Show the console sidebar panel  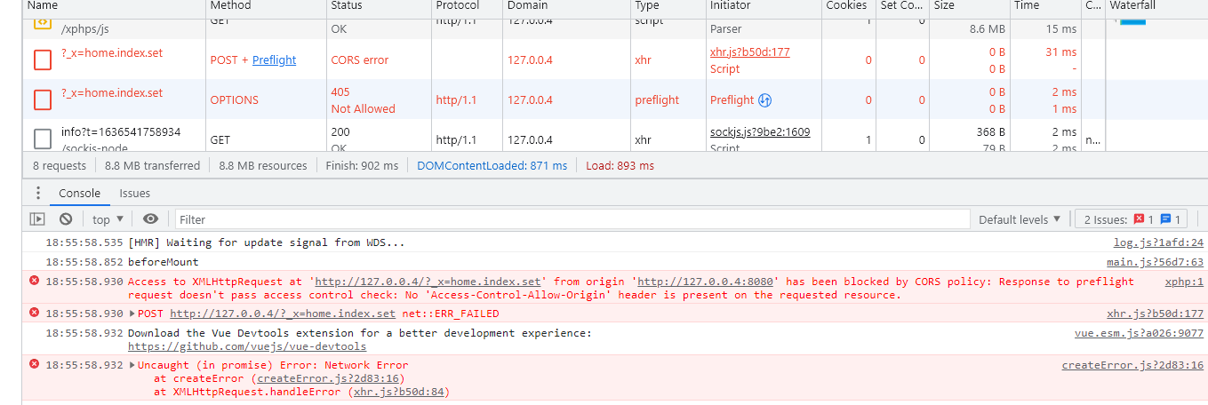(37, 219)
